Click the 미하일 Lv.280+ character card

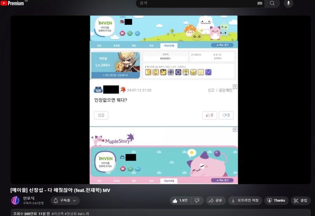coord(116,65)
